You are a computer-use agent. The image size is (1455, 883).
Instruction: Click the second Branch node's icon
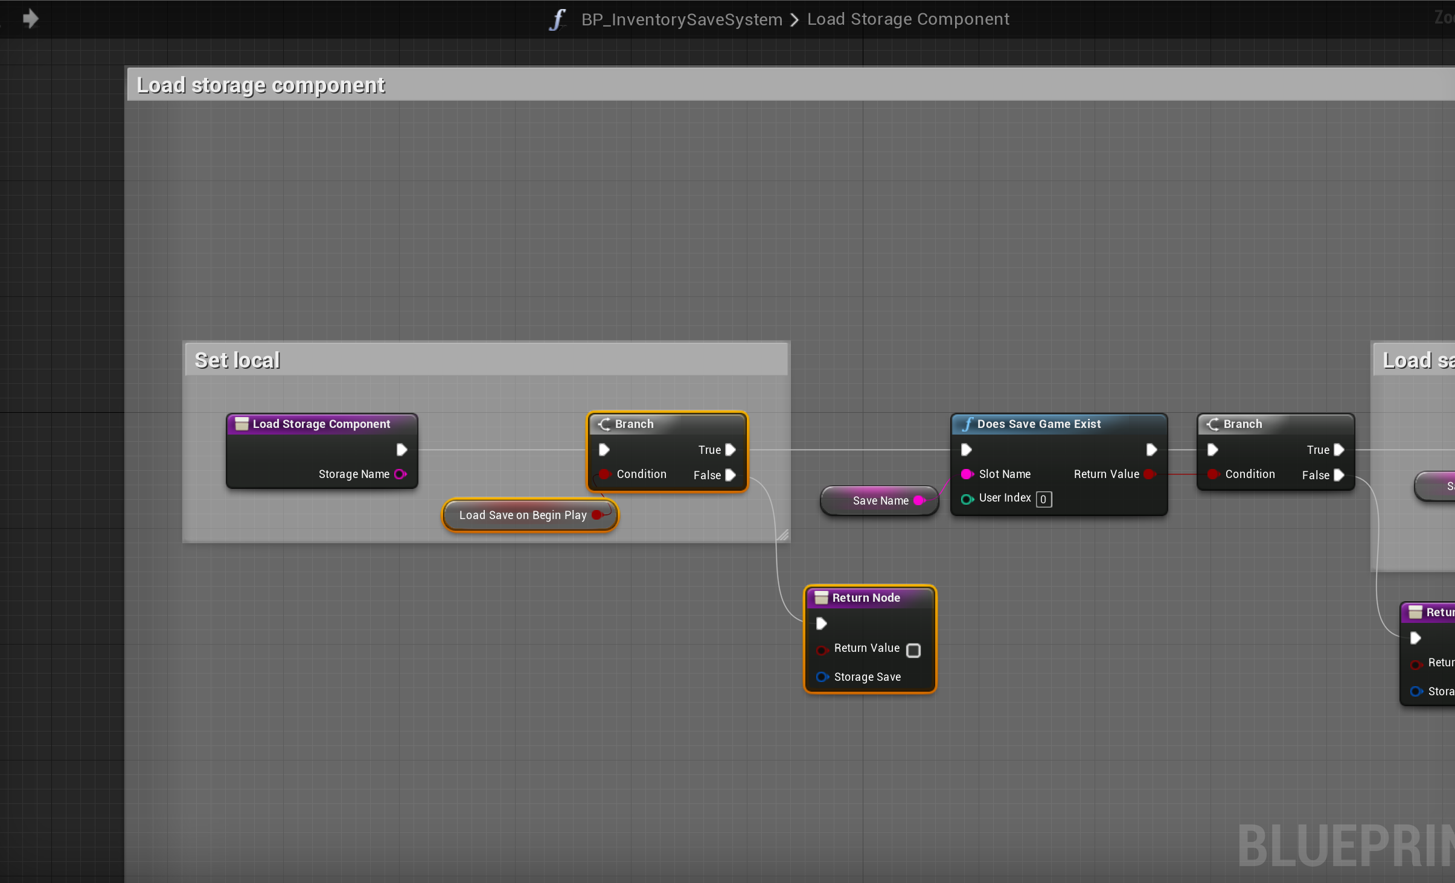click(x=1212, y=424)
